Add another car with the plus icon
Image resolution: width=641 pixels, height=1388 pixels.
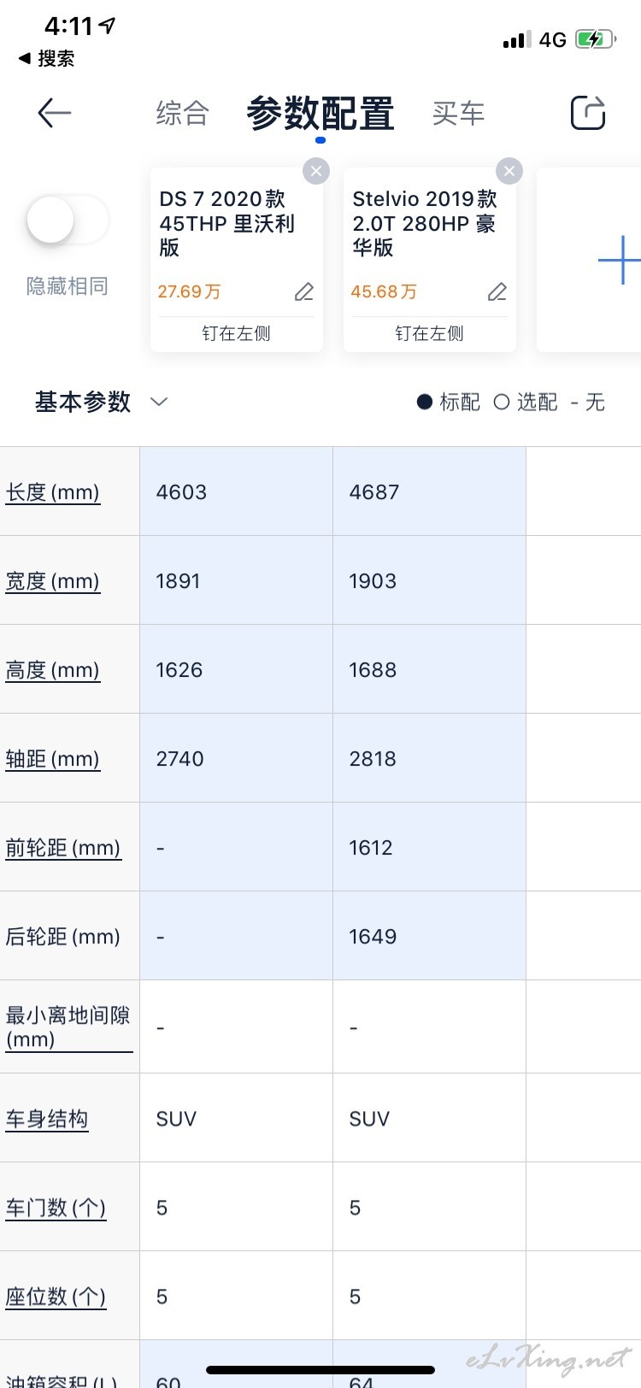620,259
